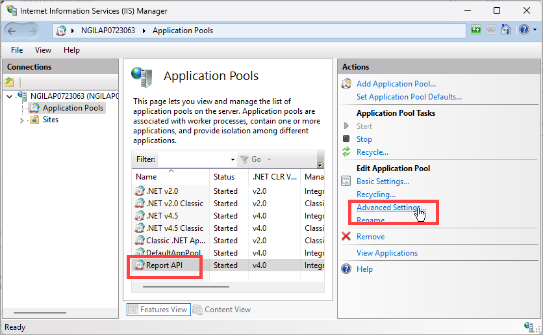Click the .NET v4.5 pool icon

click(140, 216)
